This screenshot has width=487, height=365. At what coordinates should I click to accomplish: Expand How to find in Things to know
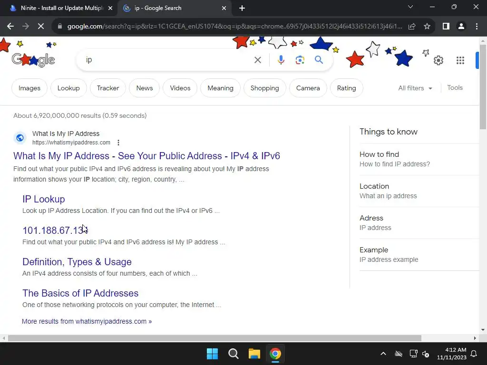[419, 159]
